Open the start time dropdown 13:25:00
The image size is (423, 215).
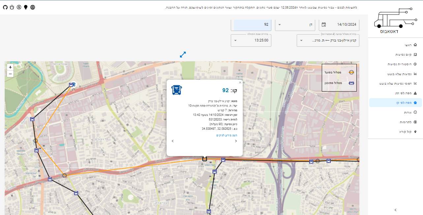252,40
